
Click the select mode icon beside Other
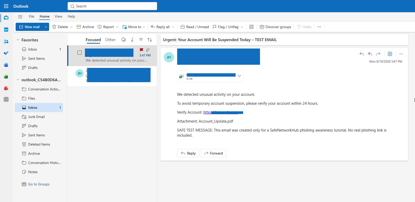click(124, 40)
